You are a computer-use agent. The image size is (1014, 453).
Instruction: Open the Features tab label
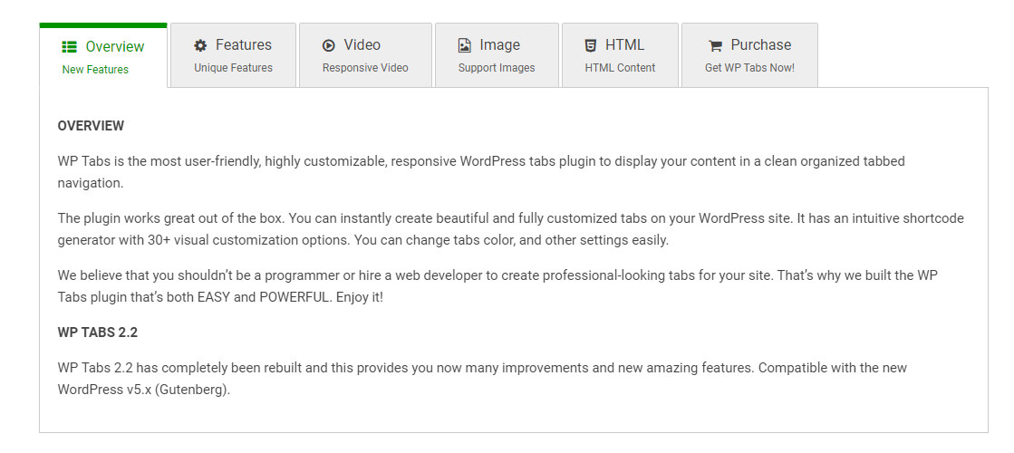click(244, 44)
